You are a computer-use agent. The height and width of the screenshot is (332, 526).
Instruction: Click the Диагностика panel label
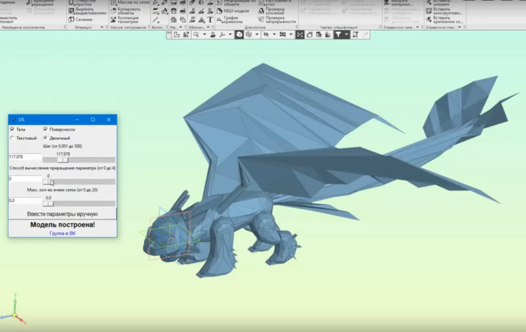(x=255, y=27)
